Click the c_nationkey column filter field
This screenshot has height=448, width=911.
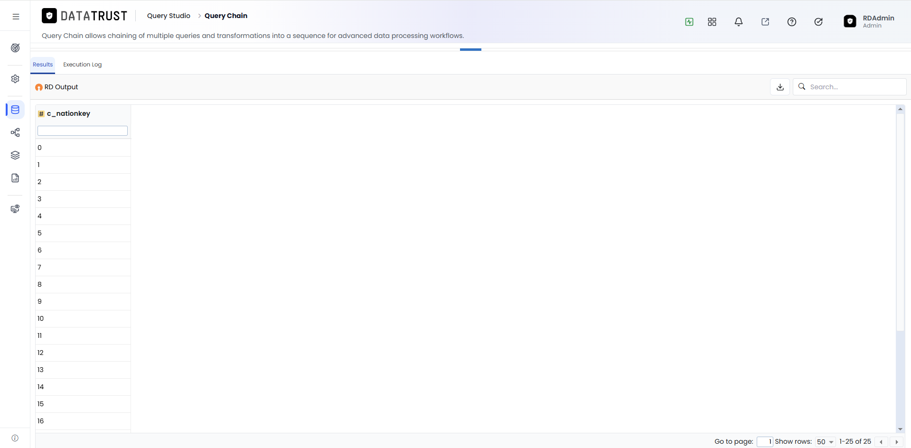click(83, 131)
